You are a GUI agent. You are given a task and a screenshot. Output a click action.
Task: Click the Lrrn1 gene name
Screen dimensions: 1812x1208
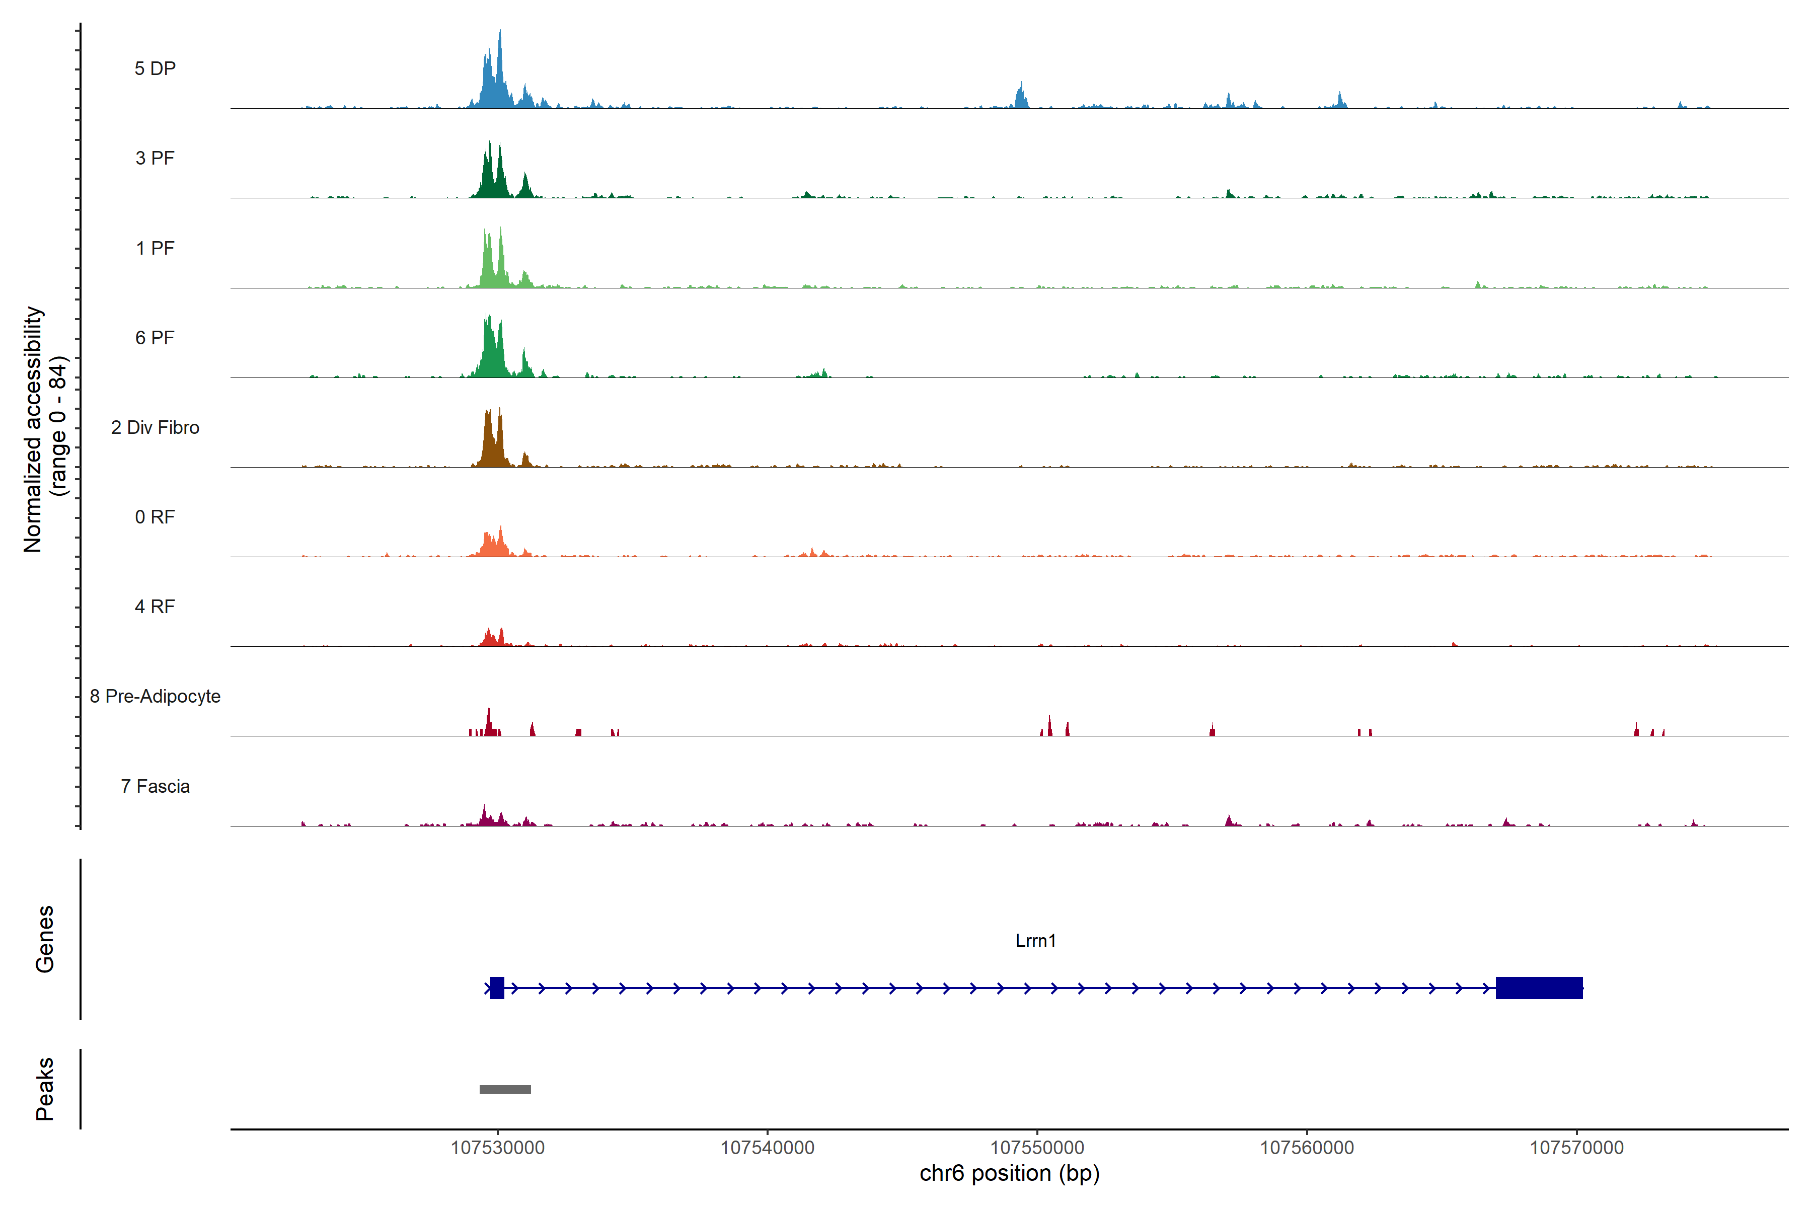[x=1035, y=941]
